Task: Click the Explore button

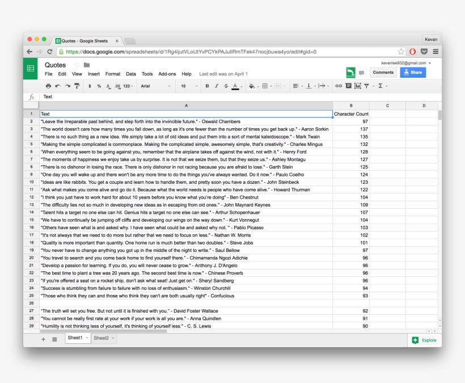Action: 424,340
